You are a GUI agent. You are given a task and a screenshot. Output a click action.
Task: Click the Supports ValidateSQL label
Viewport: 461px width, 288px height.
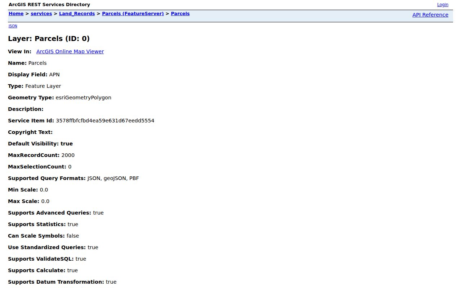pyautogui.click(x=41, y=259)
